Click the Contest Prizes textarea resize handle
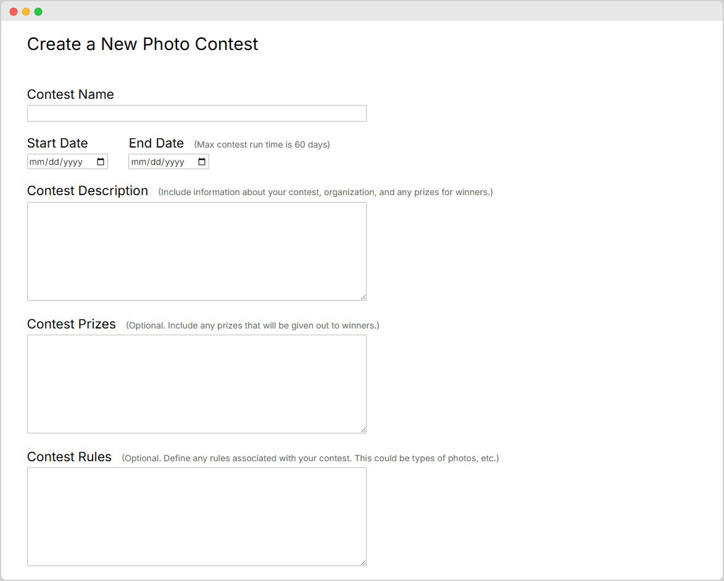The height and width of the screenshot is (581, 724). click(363, 430)
